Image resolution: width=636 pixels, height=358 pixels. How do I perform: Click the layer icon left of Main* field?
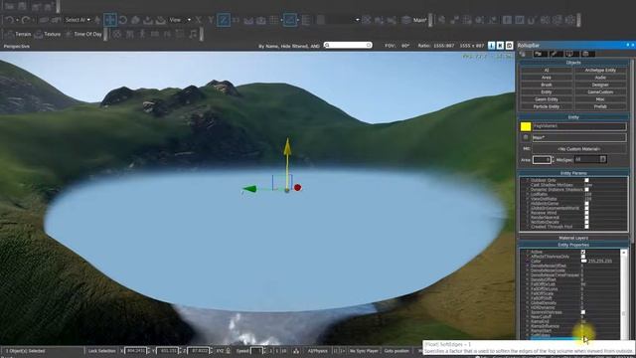tap(526, 137)
